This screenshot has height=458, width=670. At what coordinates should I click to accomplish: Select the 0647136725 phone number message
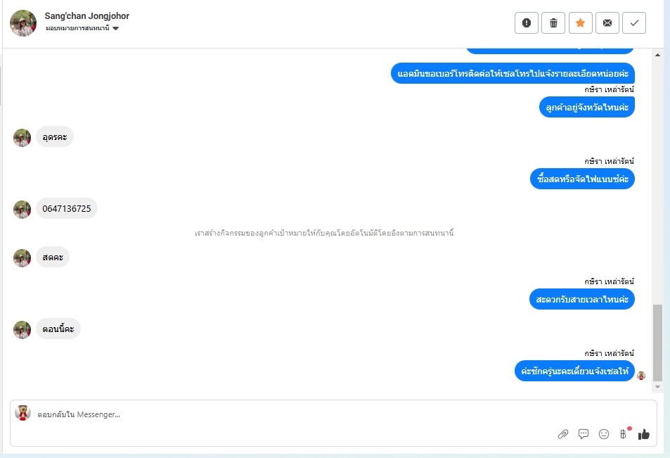click(67, 209)
